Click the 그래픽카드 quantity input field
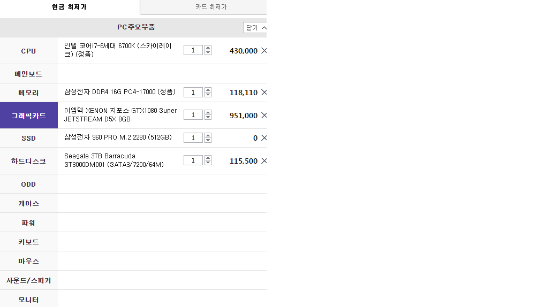The image size is (545, 307). [x=193, y=115]
